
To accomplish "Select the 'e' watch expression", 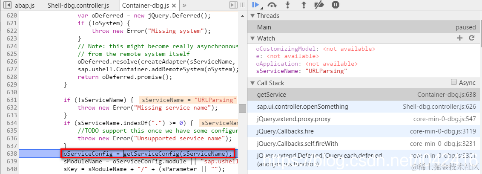I will coord(287,56).
